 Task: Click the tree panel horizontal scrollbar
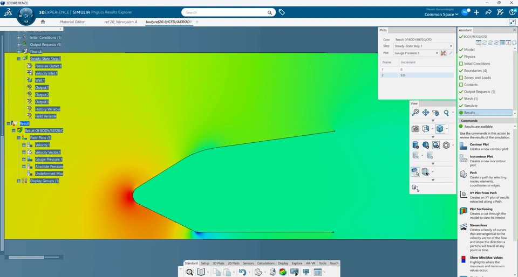pyautogui.click(x=26, y=257)
